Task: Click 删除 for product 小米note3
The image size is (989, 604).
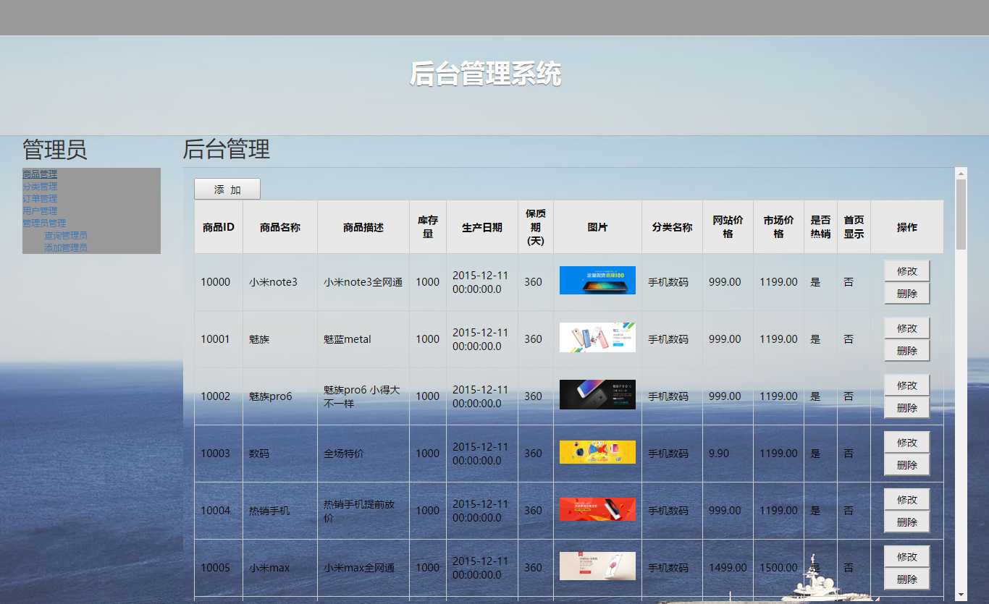Action: pyautogui.click(x=906, y=293)
